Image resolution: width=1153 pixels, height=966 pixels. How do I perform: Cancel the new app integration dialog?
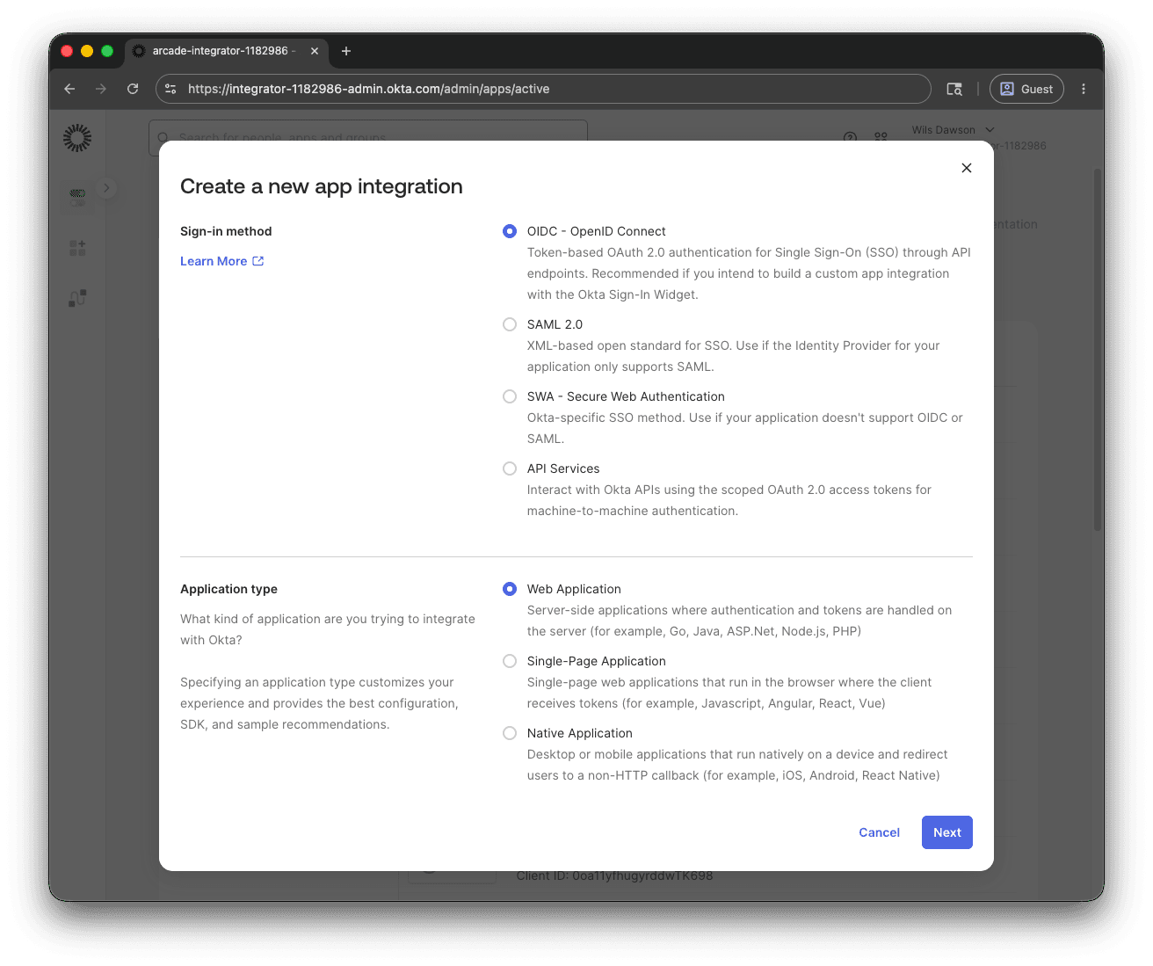tap(879, 832)
